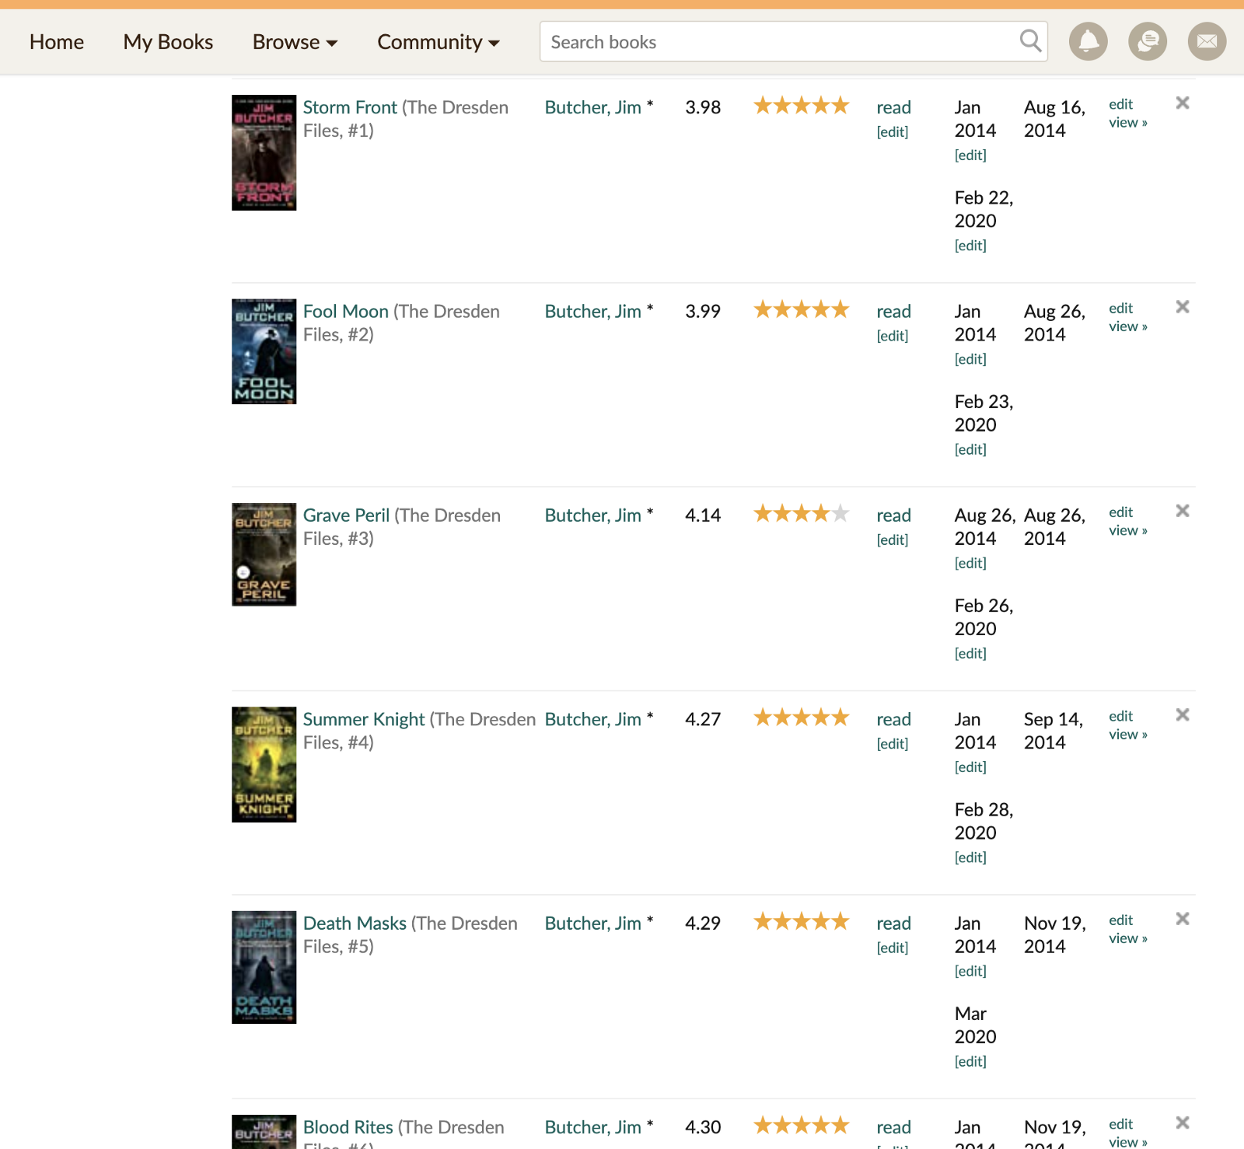Viewport: 1244px width, 1149px height.
Task: Open the My Books tab
Action: click(x=168, y=42)
